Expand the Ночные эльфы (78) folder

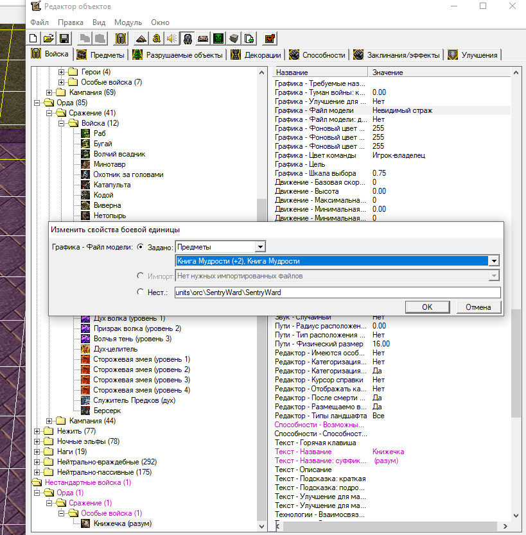pyautogui.click(x=37, y=441)
